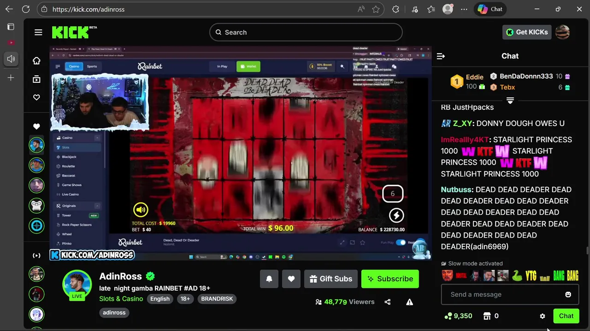Select the YouTube vertical tab

click(x=11, y=43)
